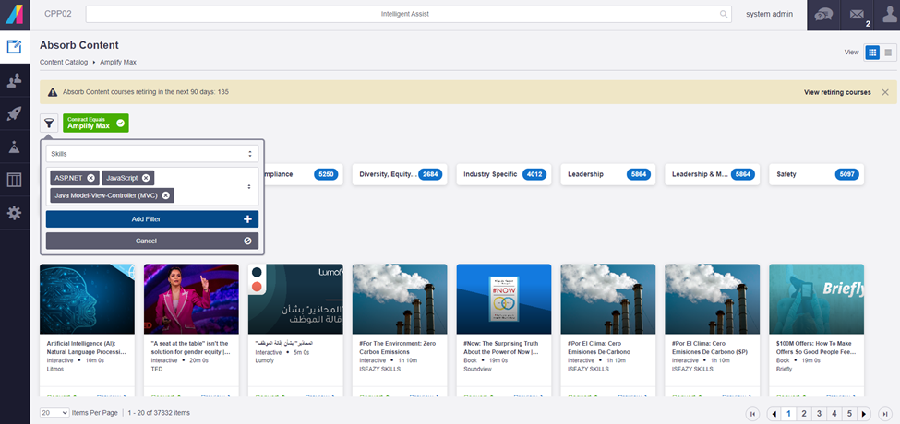
Task: Open the Lumofy Arabic course thumbnail
Action: tap(295, 299)
